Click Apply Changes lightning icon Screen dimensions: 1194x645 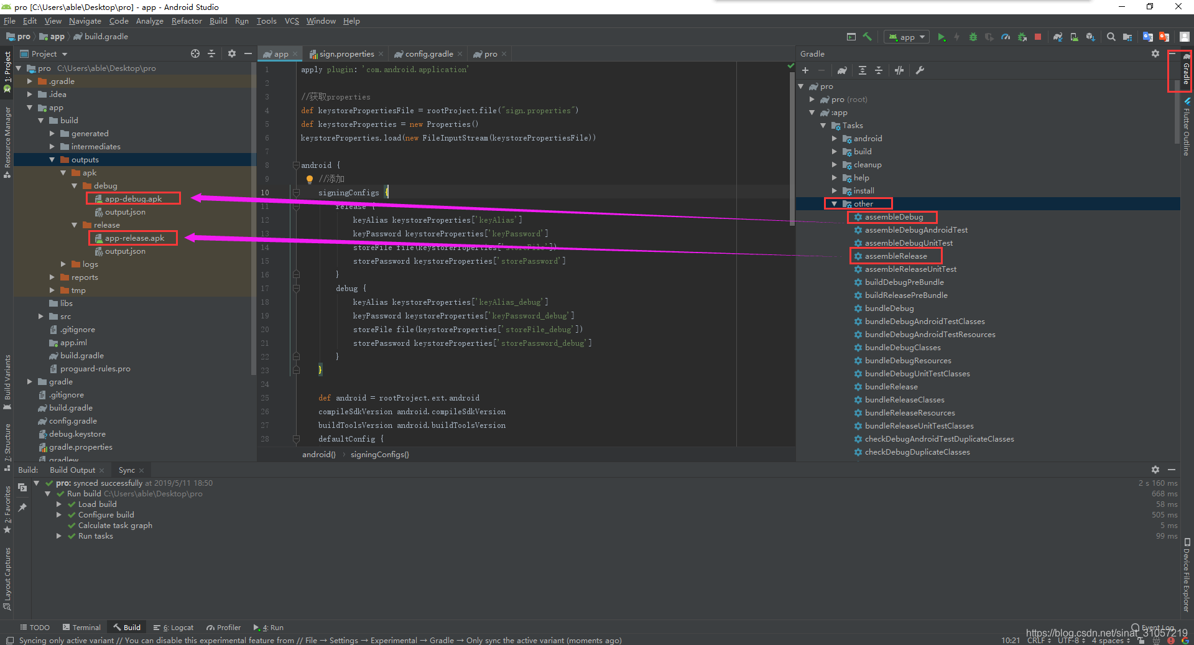(957, 37)
